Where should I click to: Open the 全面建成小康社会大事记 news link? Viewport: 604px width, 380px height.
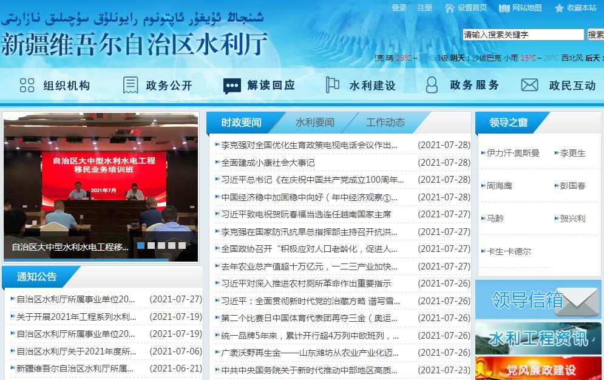coord(268,163)
